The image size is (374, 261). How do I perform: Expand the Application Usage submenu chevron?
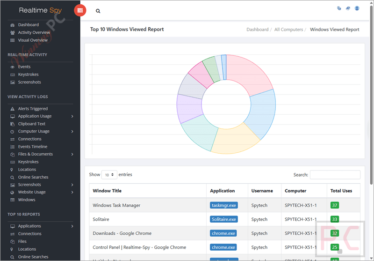72,116
